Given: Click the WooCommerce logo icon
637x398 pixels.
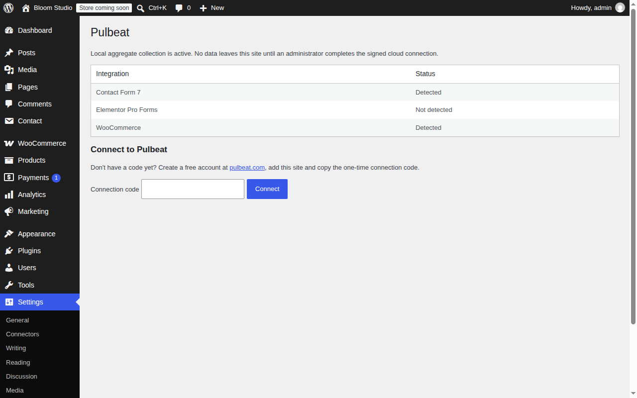Looking at the screenshot, I should pyautogui.click(x=9, y=143).
